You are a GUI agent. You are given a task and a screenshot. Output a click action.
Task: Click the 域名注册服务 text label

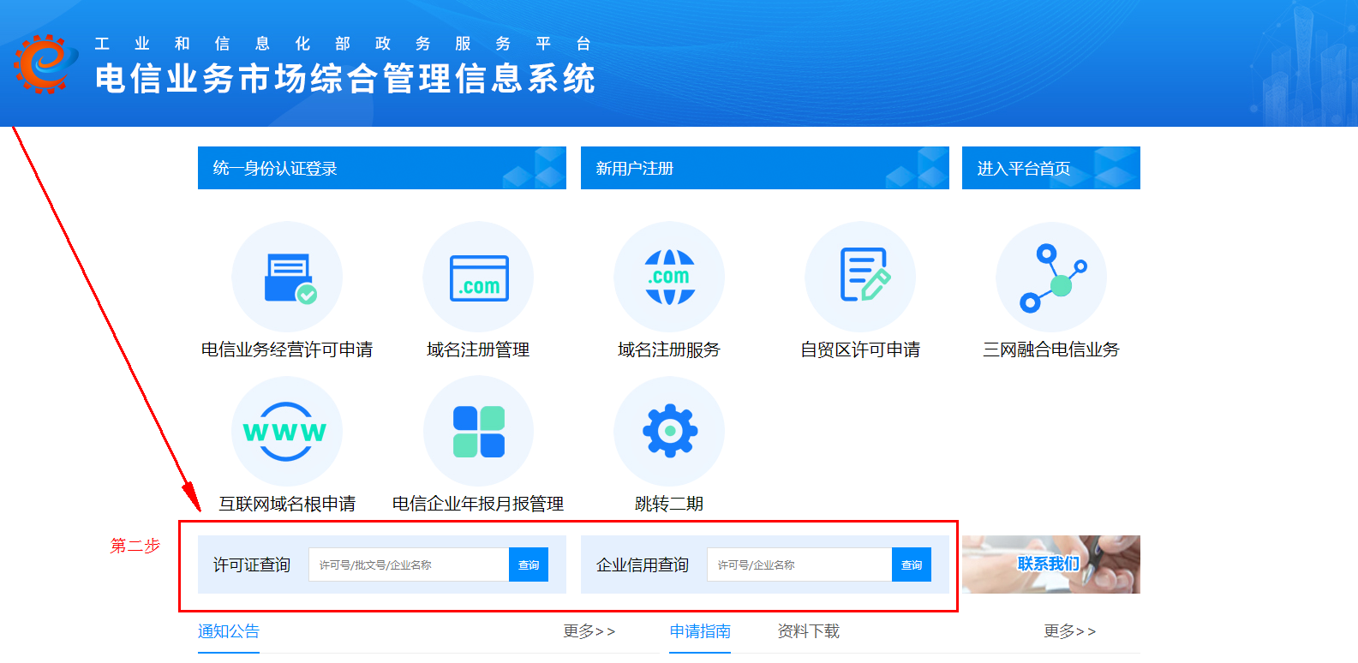pos(669,349)
